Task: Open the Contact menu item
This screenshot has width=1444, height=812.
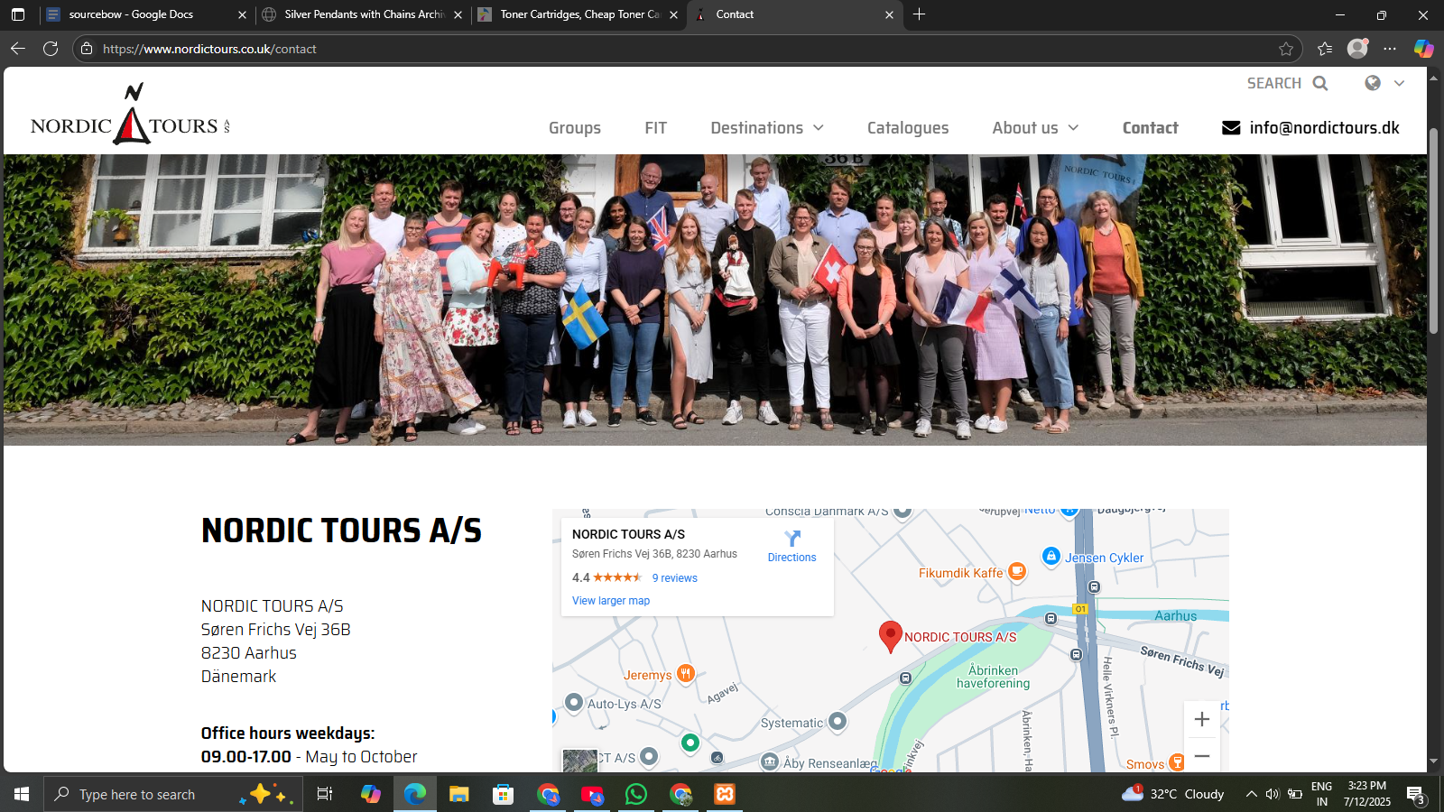Action: click(x=1150, y=128)
